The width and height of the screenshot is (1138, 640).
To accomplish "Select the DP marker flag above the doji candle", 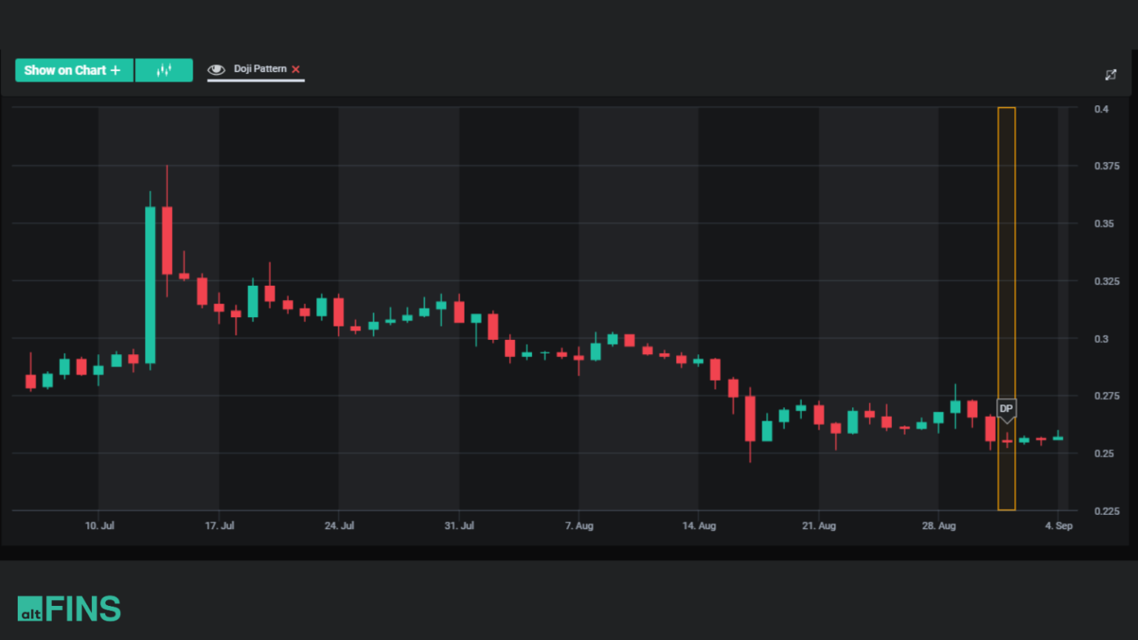I will coord(1006,409).
